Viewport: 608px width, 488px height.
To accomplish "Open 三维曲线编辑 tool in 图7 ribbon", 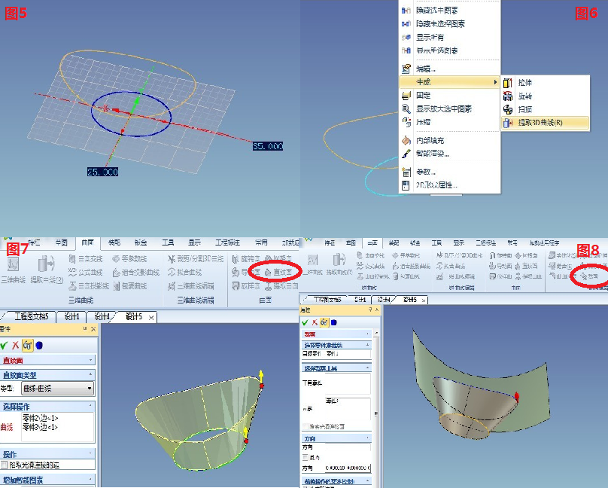I will 191,286.
